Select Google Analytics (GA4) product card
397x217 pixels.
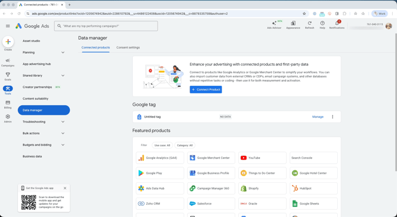[160, 158]
